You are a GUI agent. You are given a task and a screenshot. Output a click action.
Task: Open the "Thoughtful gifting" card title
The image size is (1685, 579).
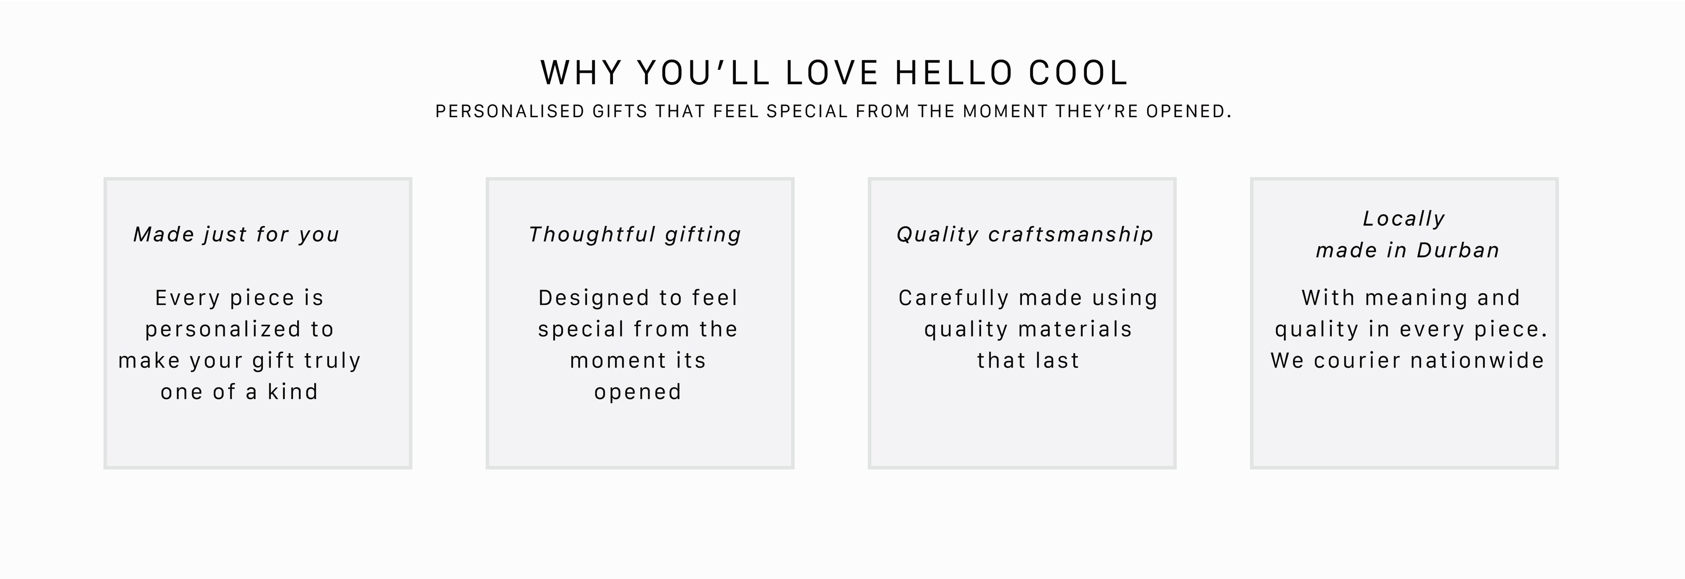tap(635, 234)
